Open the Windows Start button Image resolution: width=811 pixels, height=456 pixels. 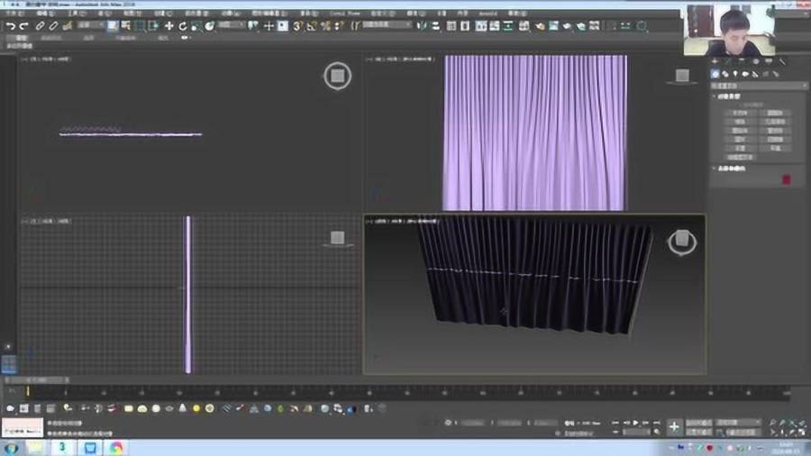point(12,448)
